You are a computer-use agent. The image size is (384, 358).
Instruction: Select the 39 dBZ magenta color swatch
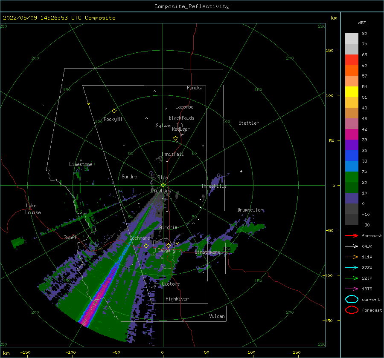(x=352, y=134)
